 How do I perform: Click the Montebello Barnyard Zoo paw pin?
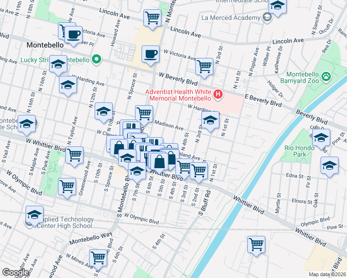pos(326,77)
